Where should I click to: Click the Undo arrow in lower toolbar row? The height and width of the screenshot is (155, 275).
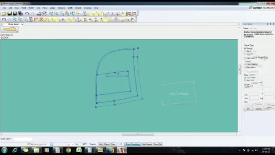pos(4,19)
